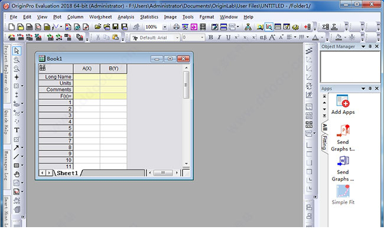The height and width of the screenshot is (236, 384).
Task: Click the New Function plot icon
Action: point(56,27)
